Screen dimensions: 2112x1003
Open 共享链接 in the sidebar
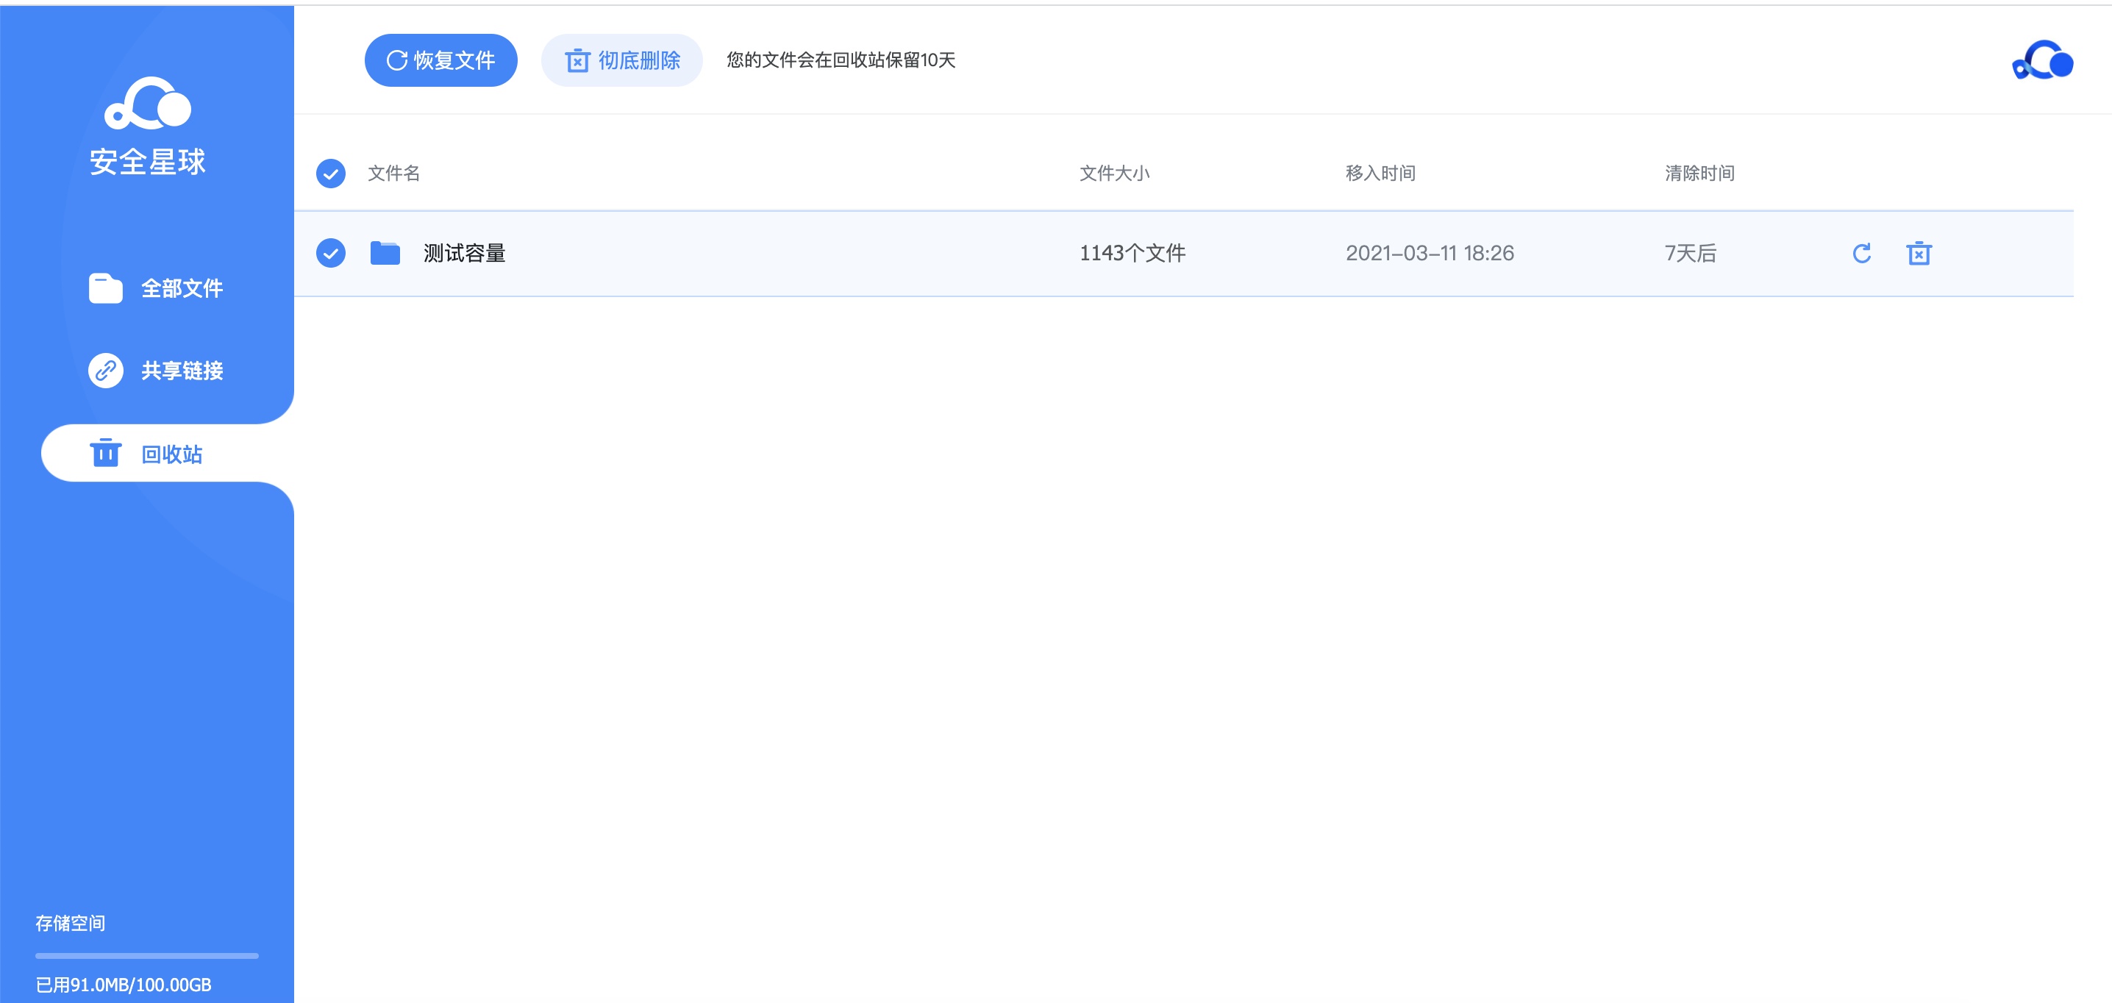click(x=156, y=371)
